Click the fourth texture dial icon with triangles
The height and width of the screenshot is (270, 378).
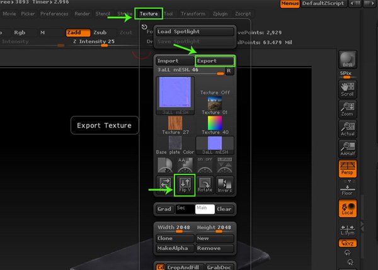[x=225, y=165]
